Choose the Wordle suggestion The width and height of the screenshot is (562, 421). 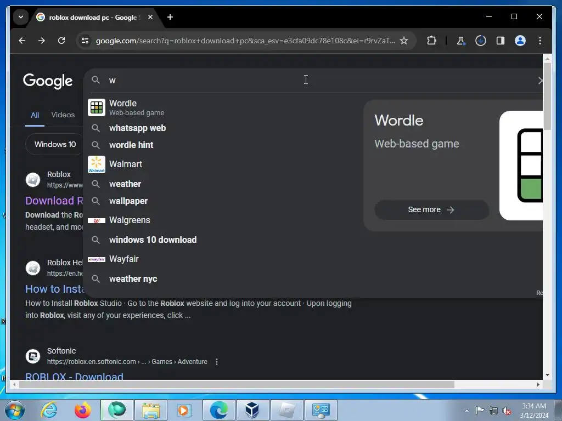pyautogui.click(x=222, y=108)
